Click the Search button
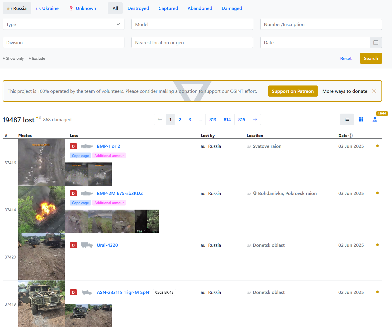Image resolution: width=392 pixels, height=327 pixels. point(371,58)
